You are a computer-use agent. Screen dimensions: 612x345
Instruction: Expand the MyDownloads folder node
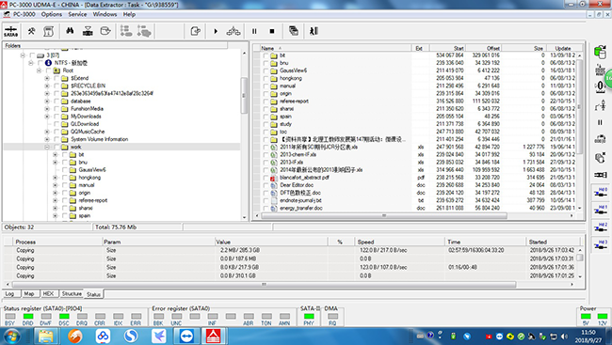[x=47, y=117]
